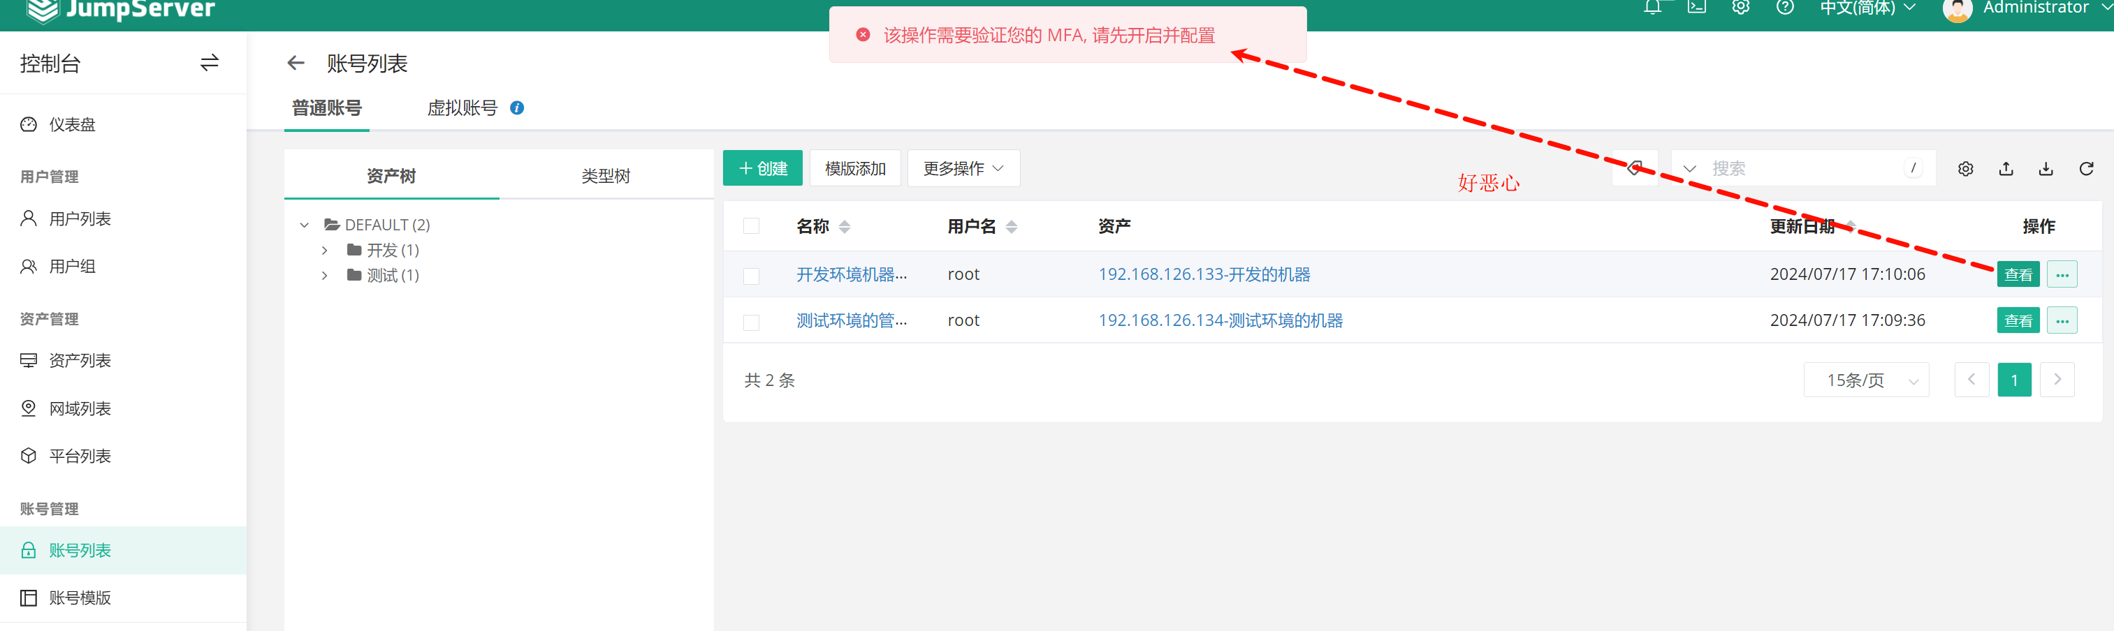Close the MFA error notification icon

pos(863,35)
